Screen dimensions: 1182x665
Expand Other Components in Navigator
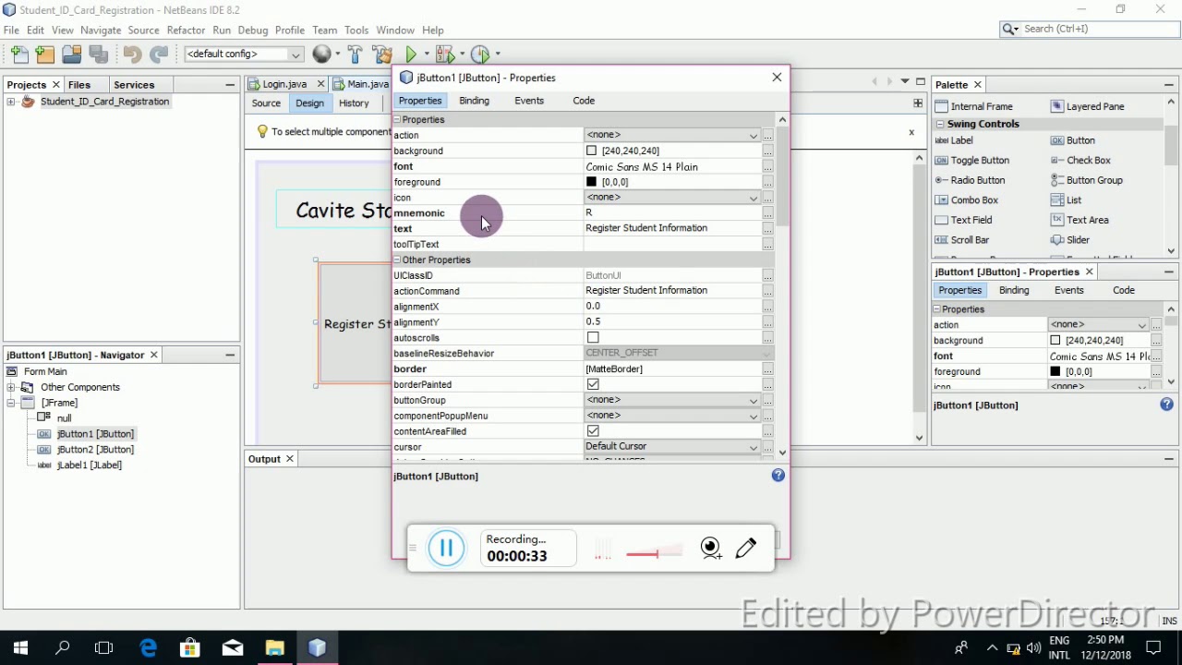pyautogui.click(x=10, y=387)
